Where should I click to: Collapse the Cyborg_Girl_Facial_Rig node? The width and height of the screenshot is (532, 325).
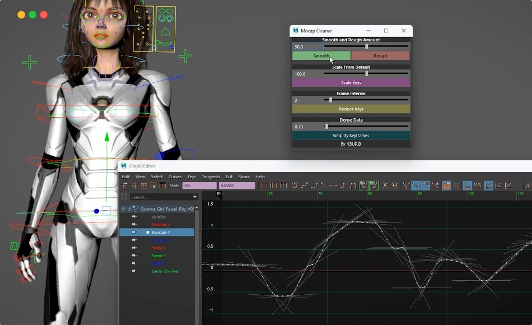point(123,208)
